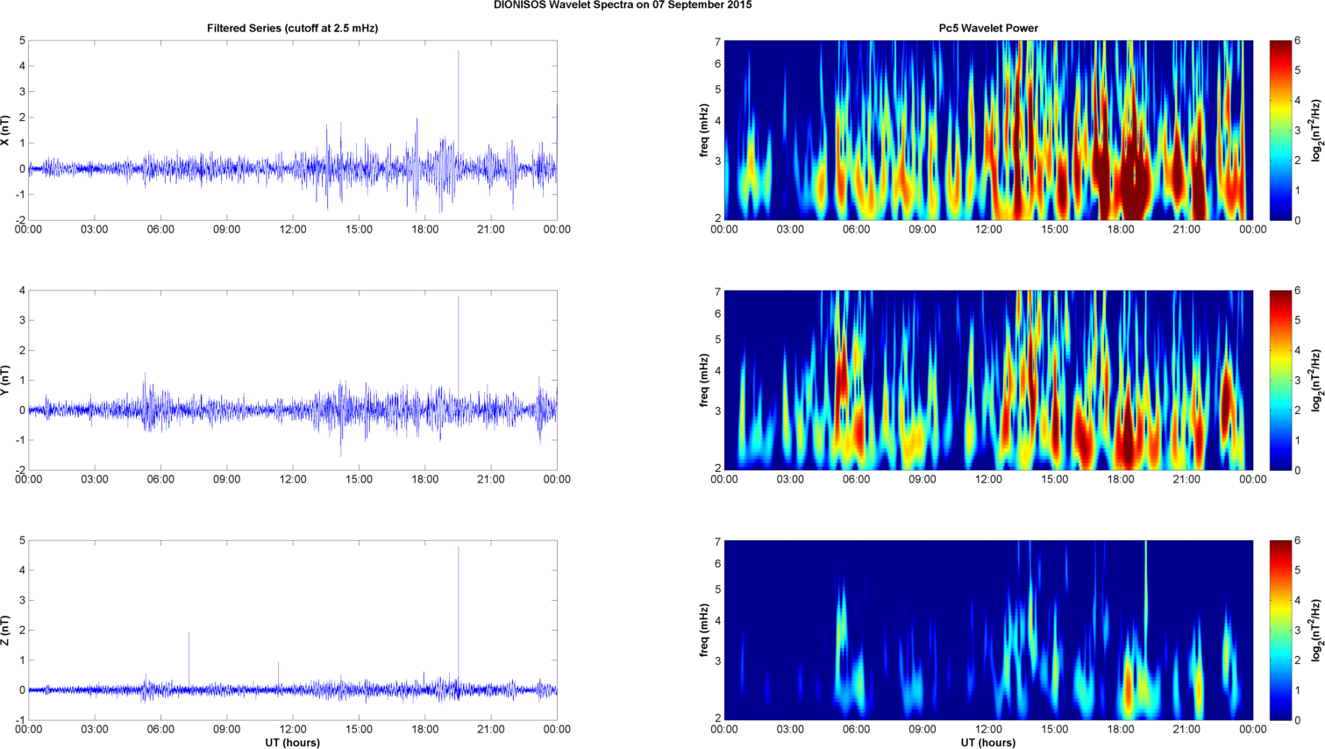Image resolution: width=1325 pixels, height=749 pixels.
Task: Click the '03:00' tick under the X series plot
Action: click(x=95, y=230)
